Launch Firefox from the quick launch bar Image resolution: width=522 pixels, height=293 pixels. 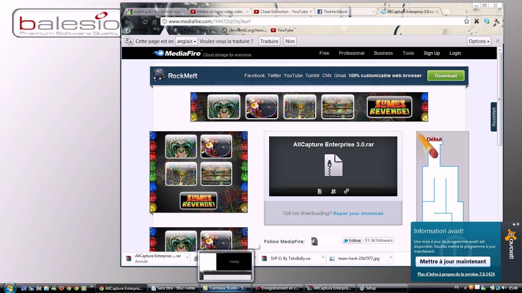[61, 288]
